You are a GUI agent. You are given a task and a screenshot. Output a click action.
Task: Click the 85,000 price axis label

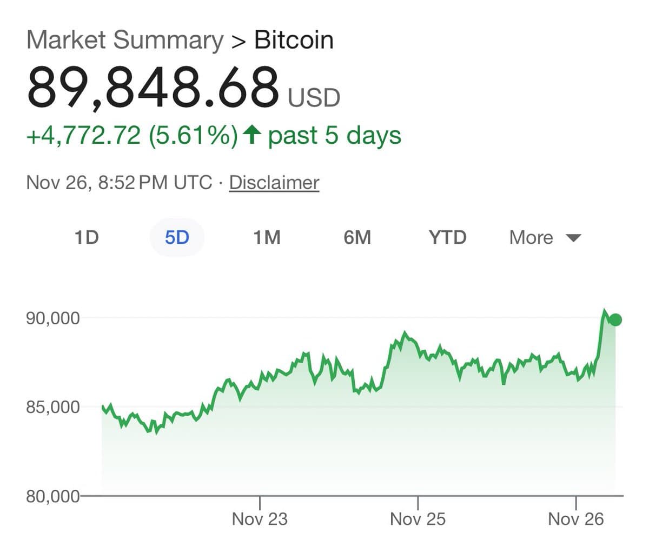pos(53,407)
